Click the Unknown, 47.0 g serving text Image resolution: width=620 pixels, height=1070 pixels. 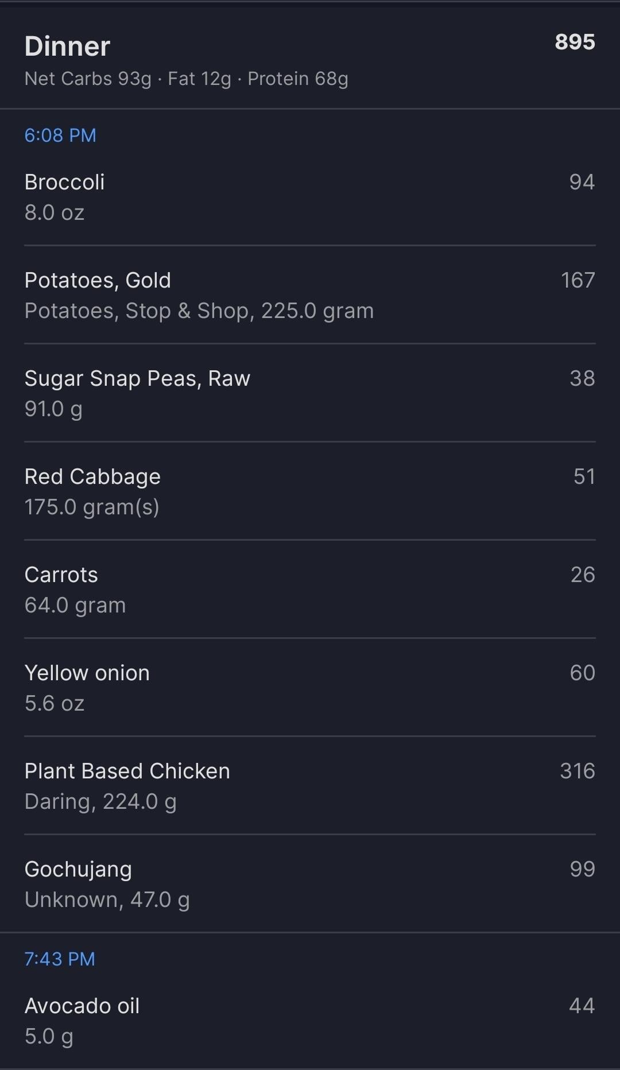click(x=107, y=900)
